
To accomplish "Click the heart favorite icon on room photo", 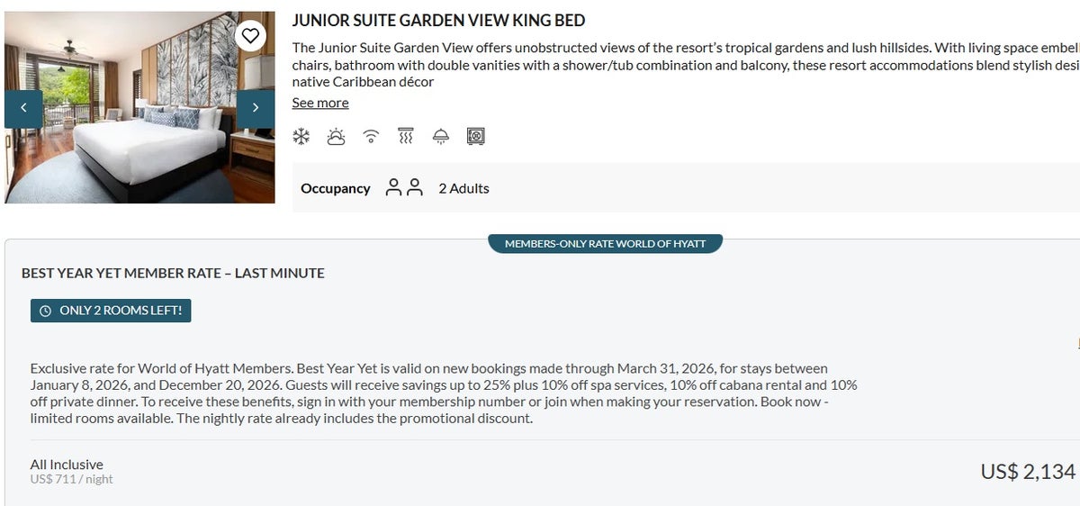I will click(250, 36).
